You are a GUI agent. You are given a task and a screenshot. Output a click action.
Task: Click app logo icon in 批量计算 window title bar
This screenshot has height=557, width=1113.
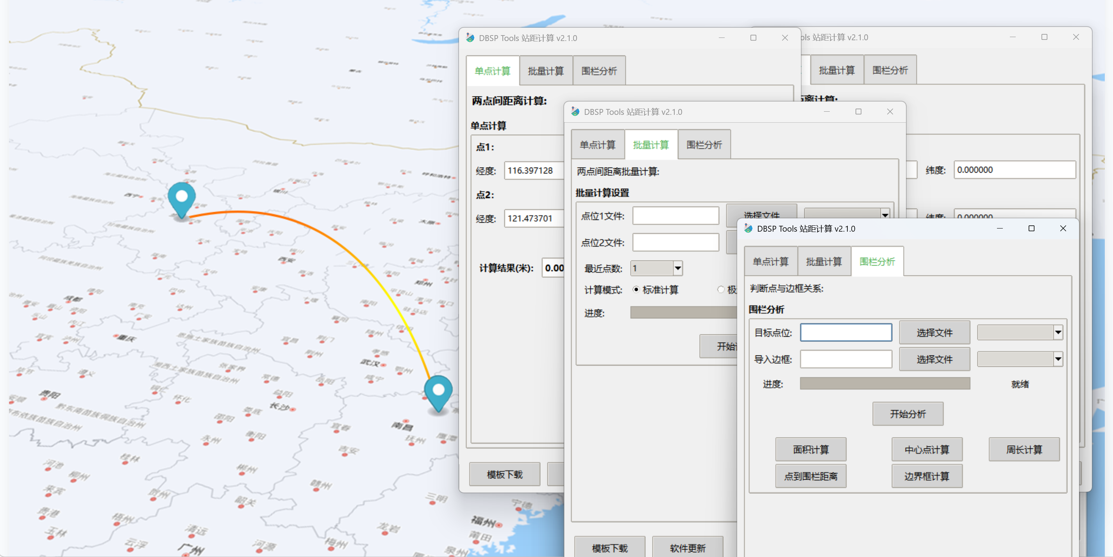click(x=575, y=111)
